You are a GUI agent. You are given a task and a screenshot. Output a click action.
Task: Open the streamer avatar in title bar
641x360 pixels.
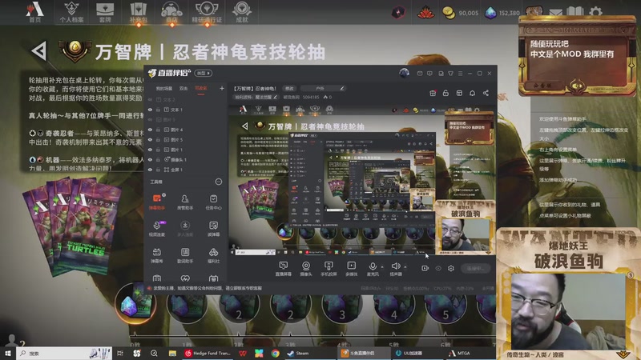[405, 73]
